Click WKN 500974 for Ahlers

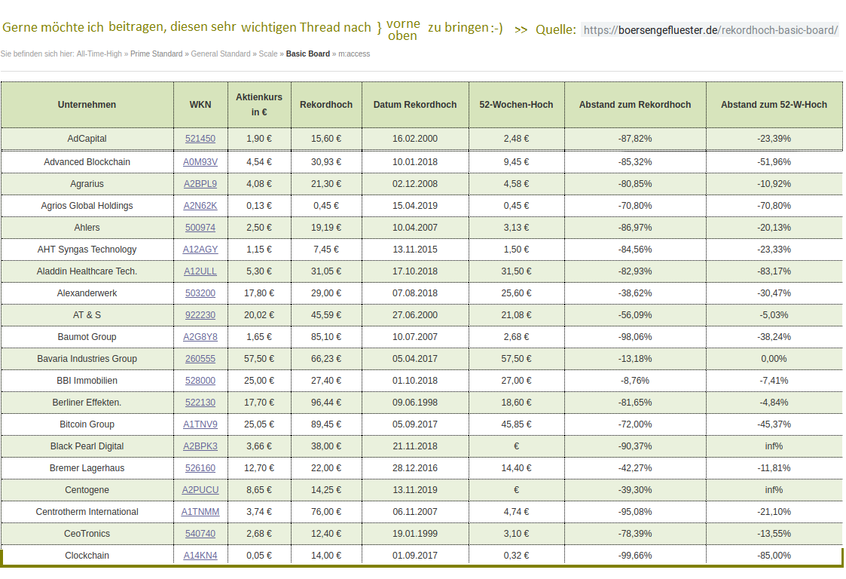click(x=200, y=228)
